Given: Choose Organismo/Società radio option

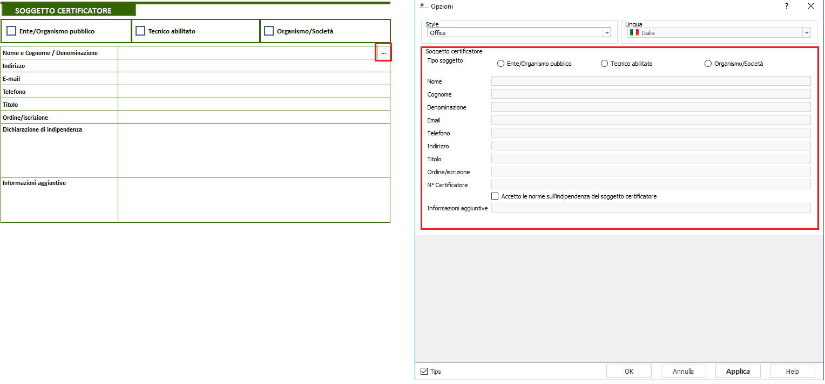Looking at the screenshot, I should tap(708, 64).
